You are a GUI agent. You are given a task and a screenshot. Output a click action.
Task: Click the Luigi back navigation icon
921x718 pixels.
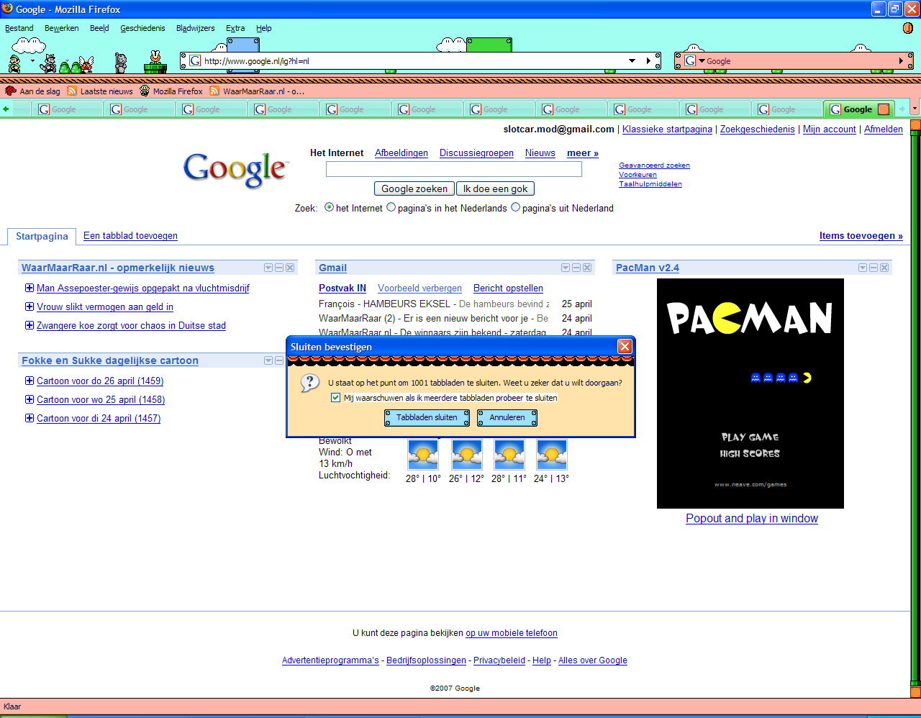point(14,63)
